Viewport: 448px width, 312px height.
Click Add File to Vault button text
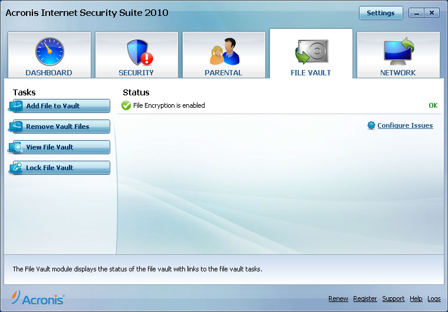[53, 106]
